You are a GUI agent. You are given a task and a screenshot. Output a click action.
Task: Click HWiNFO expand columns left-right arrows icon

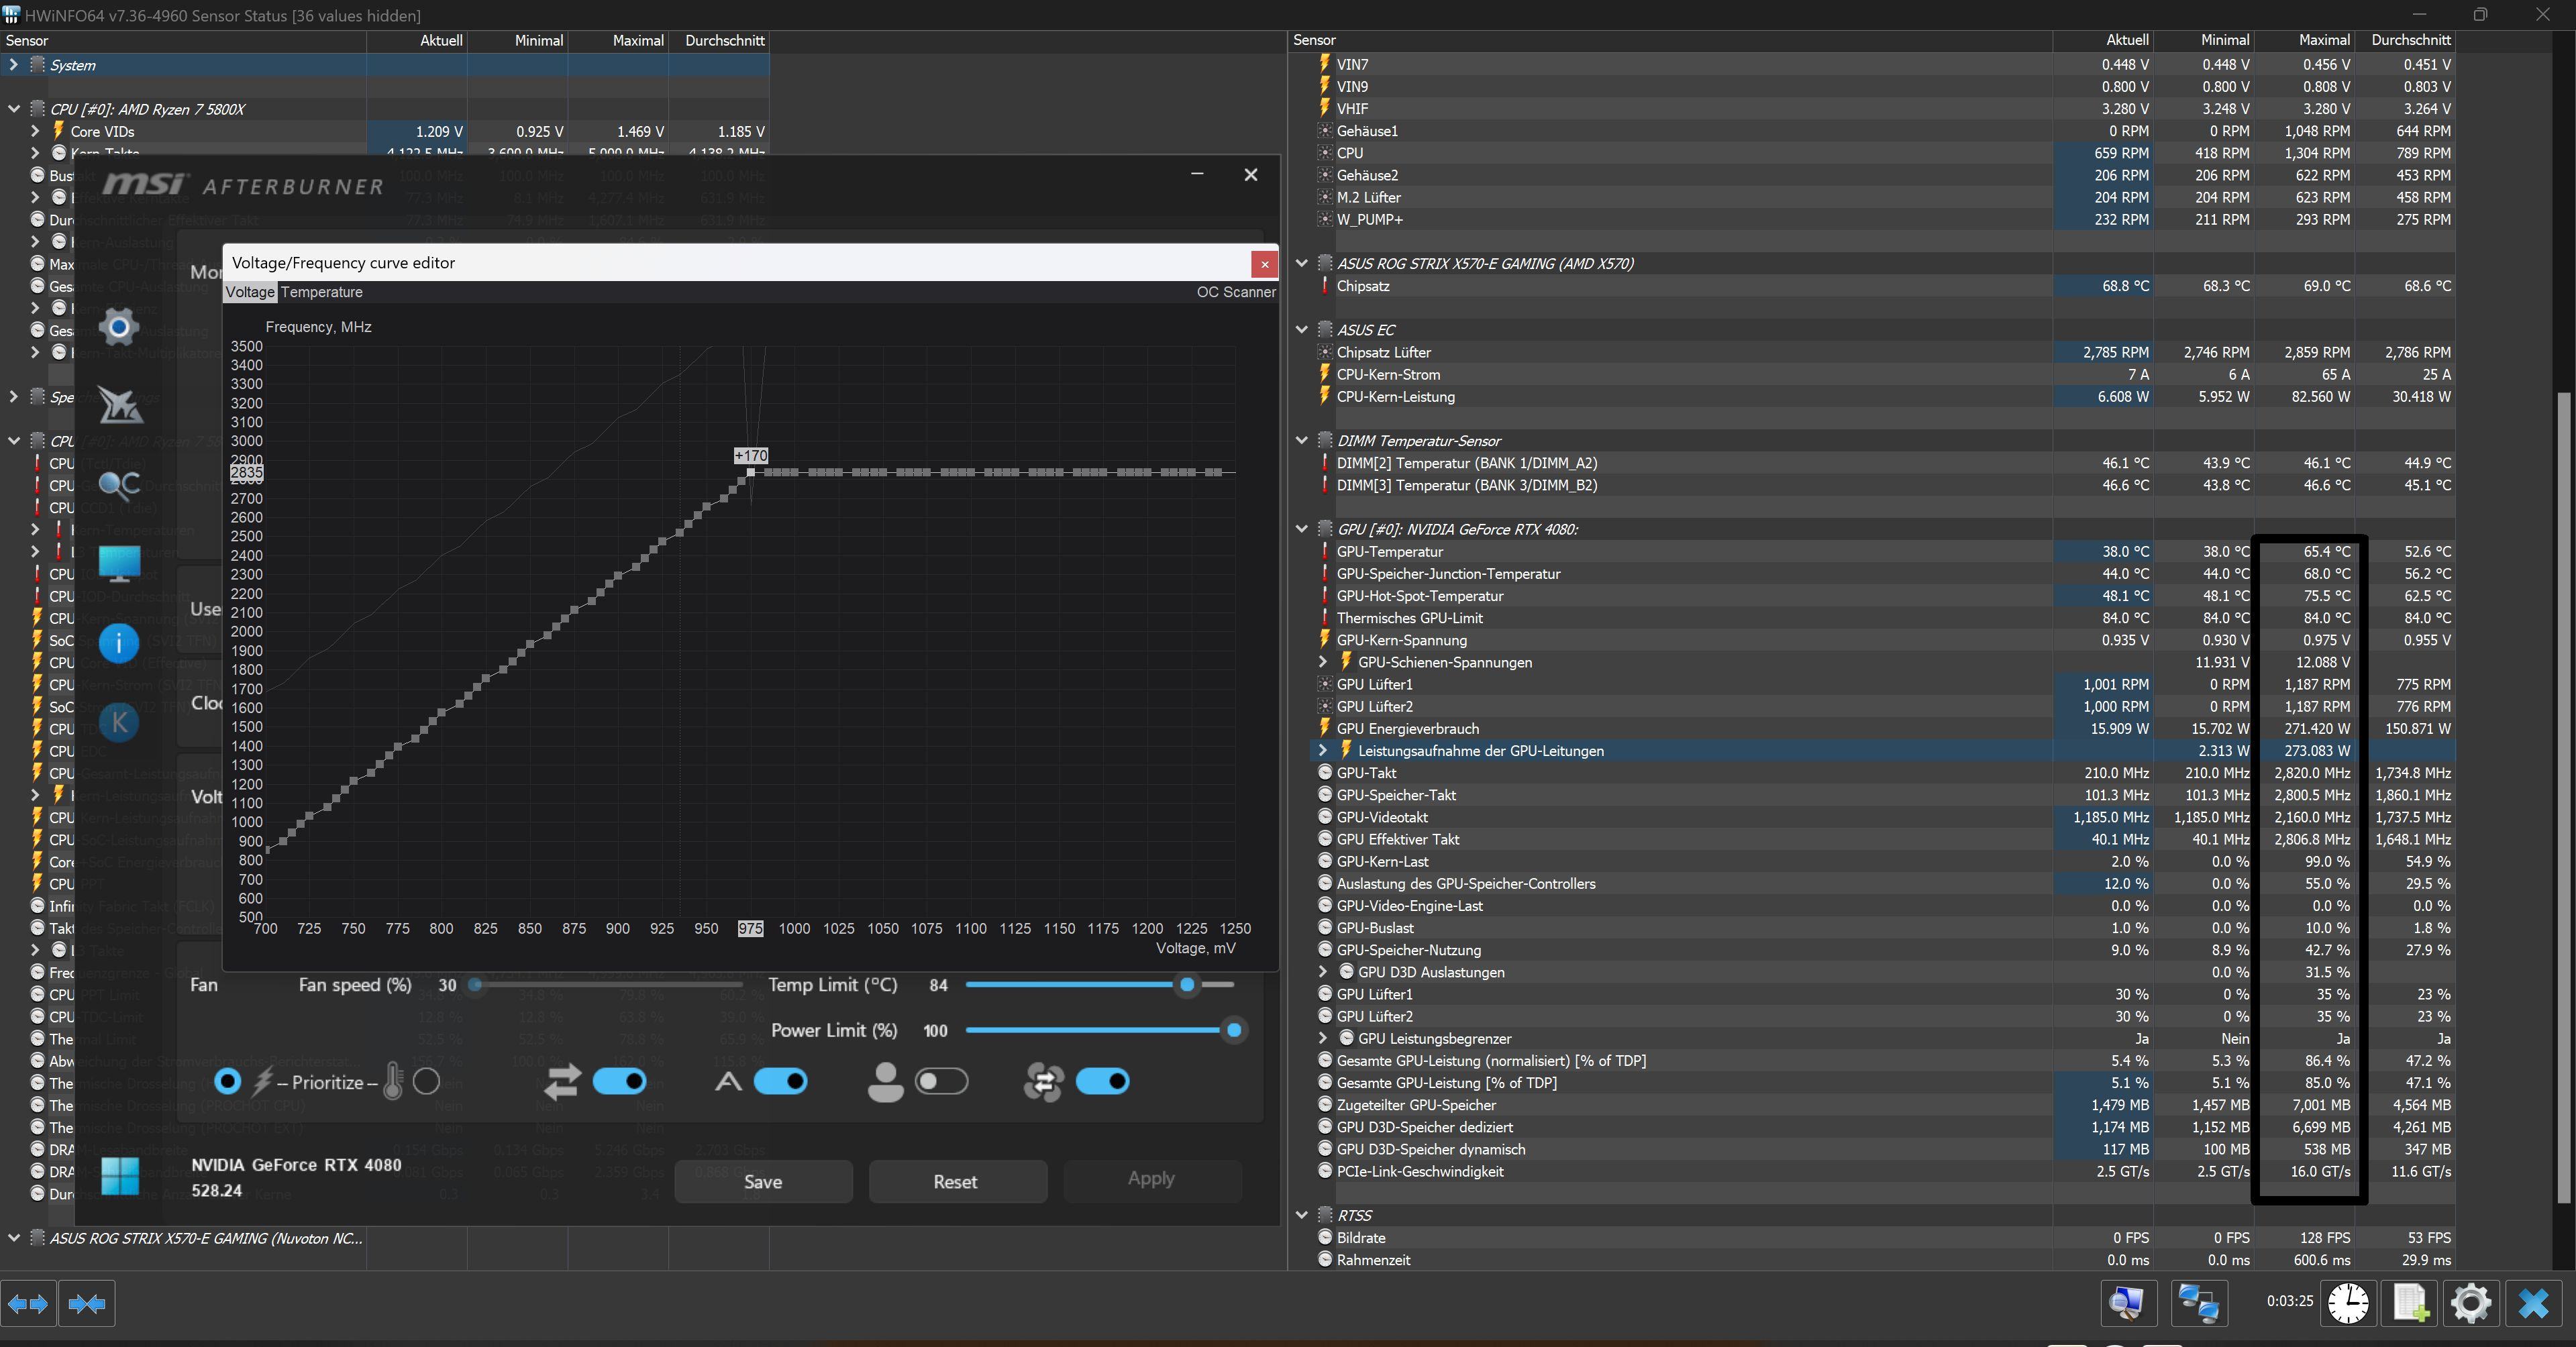coord(28,1303)
